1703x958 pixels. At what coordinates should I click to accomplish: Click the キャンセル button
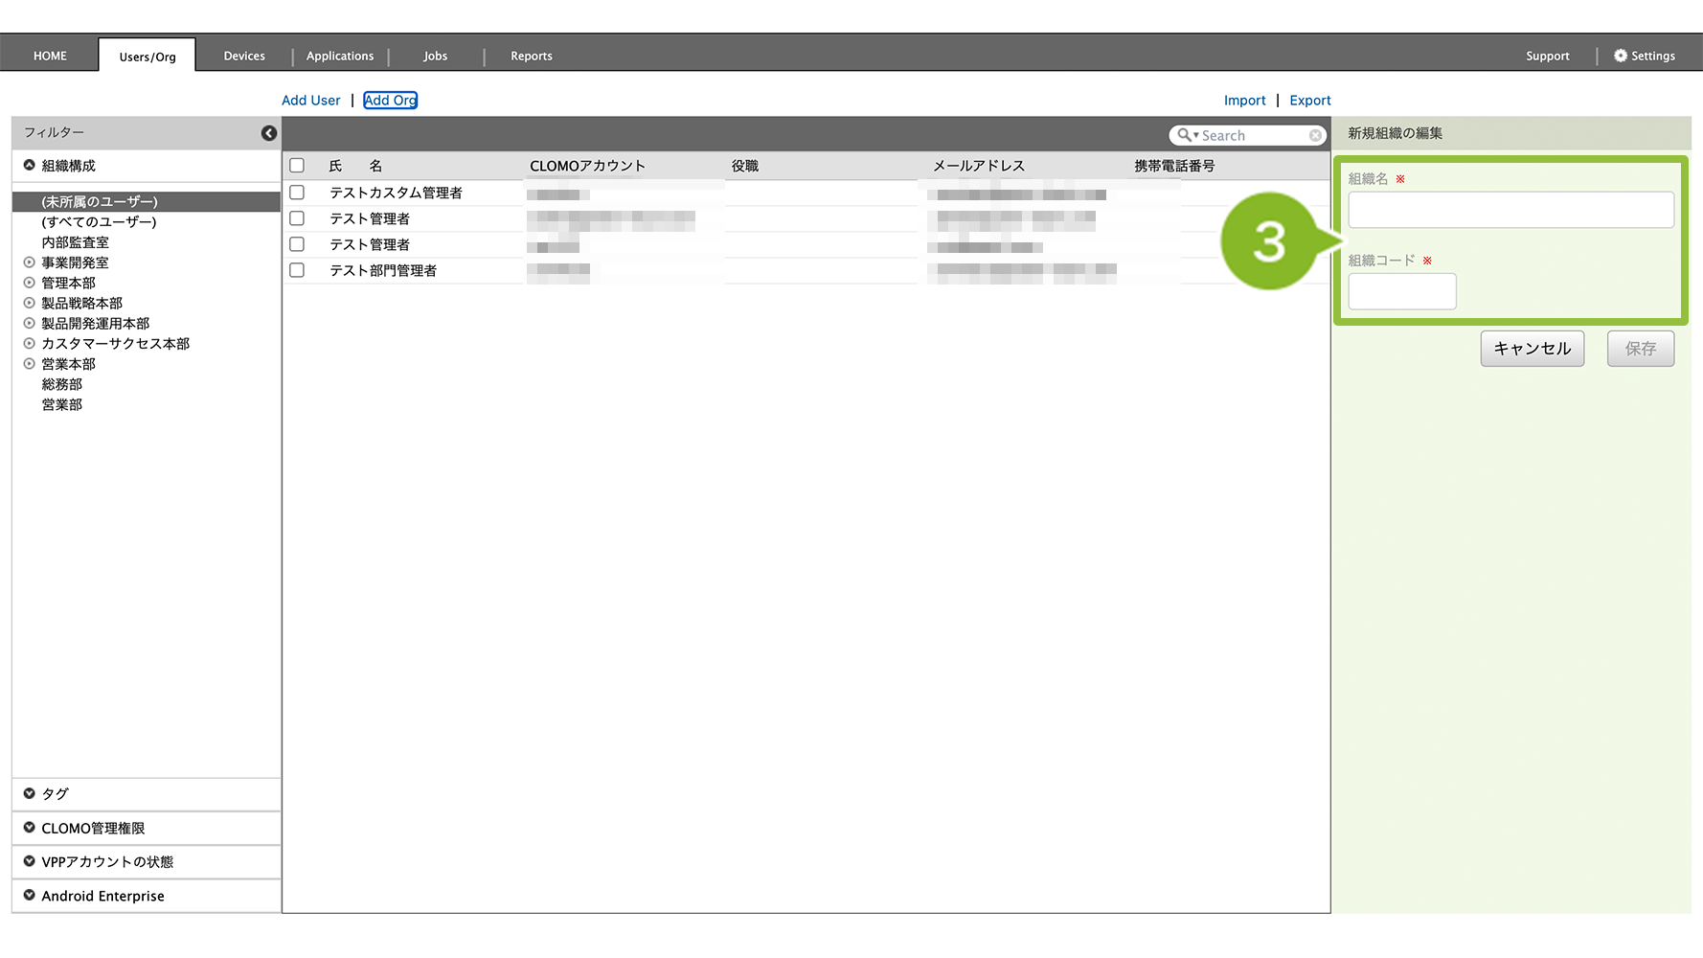[1532, 349]
